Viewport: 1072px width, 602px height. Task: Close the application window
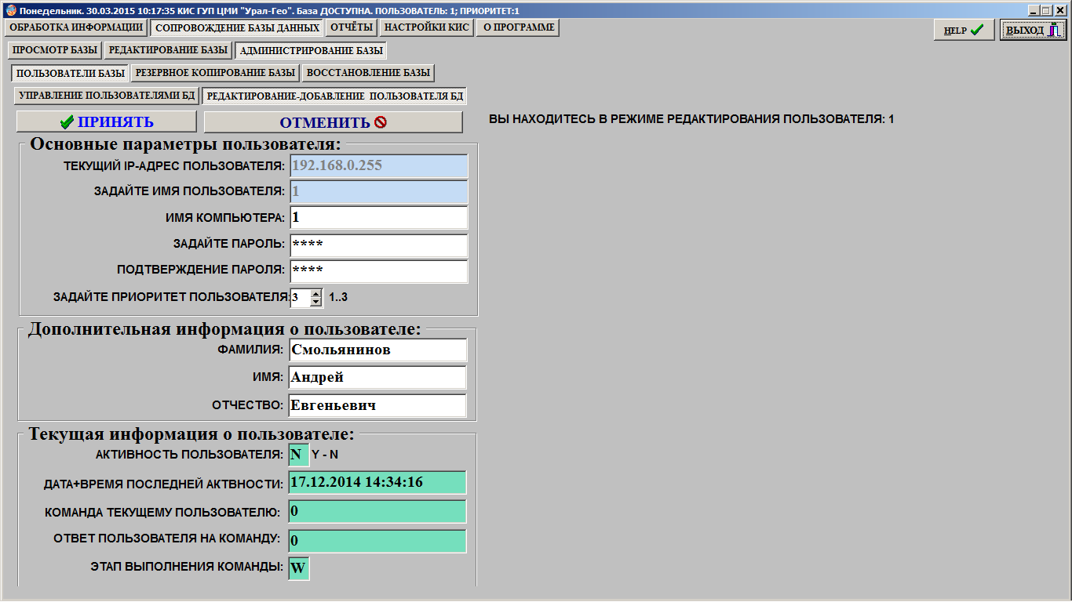click(x=1059, y=10)
